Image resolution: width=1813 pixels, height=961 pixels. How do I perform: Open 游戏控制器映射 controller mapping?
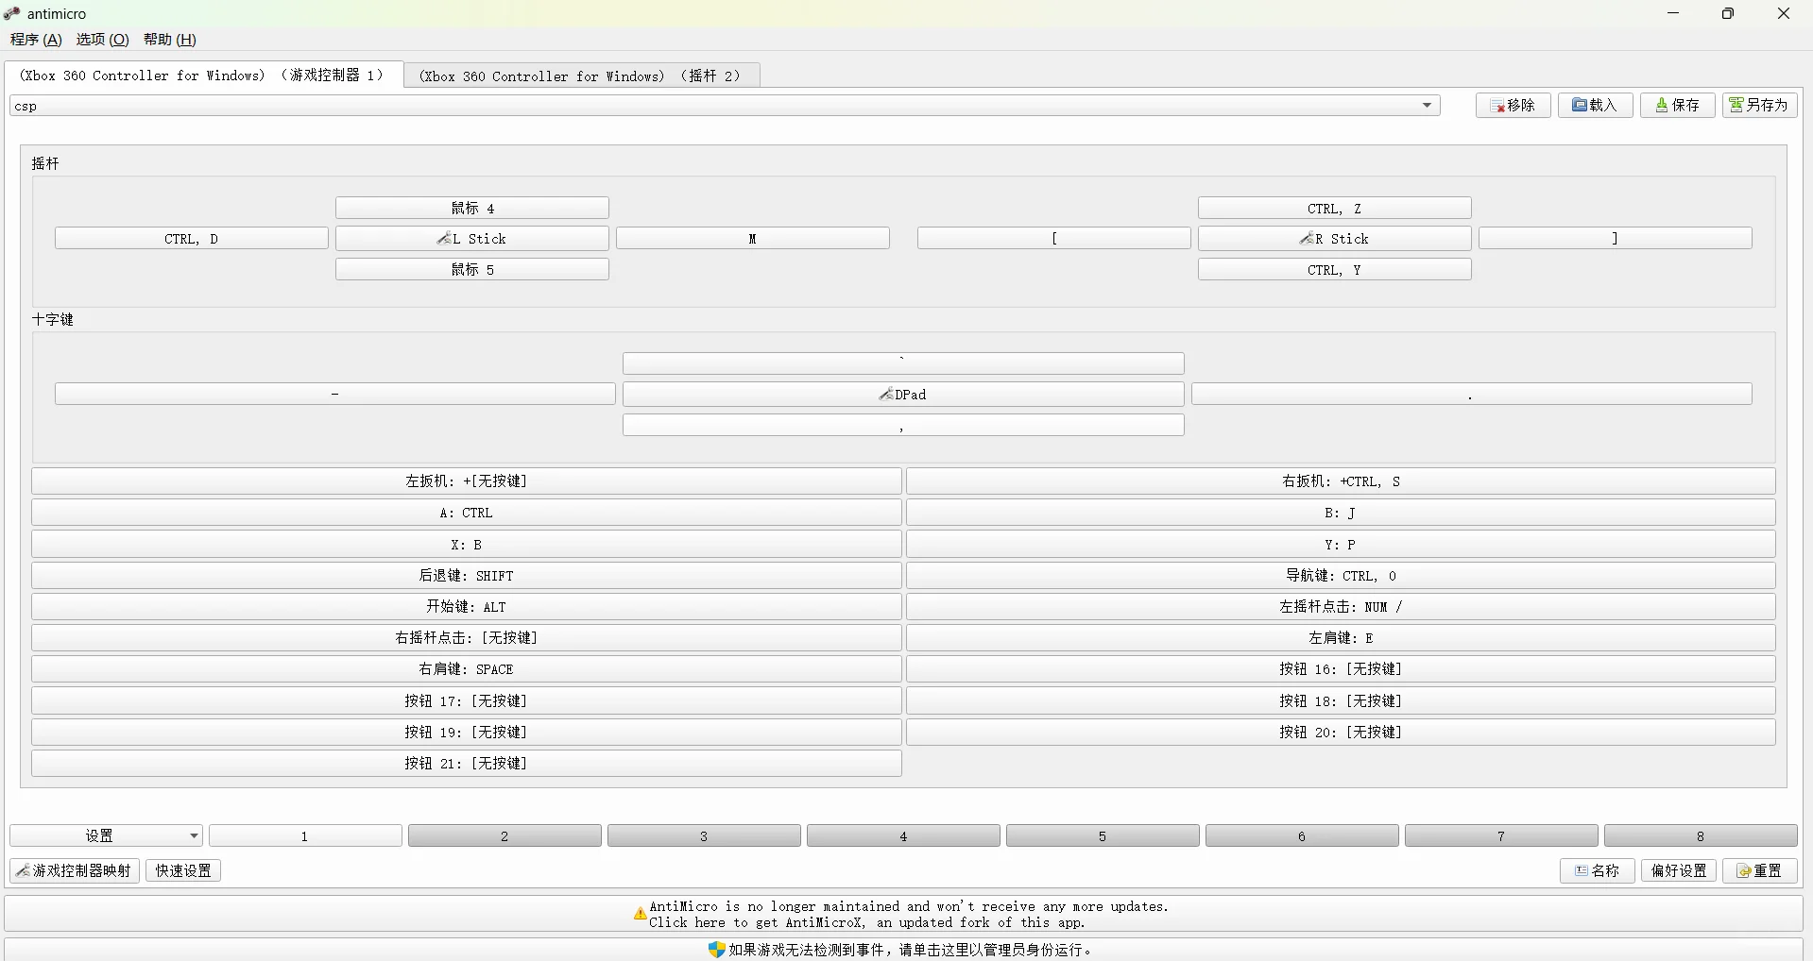tap(75, 870)
